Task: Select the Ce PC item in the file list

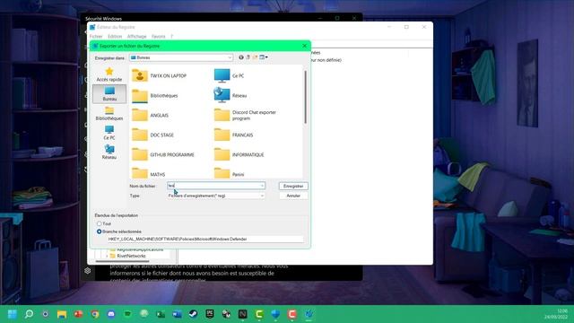Action: point(230,75)
